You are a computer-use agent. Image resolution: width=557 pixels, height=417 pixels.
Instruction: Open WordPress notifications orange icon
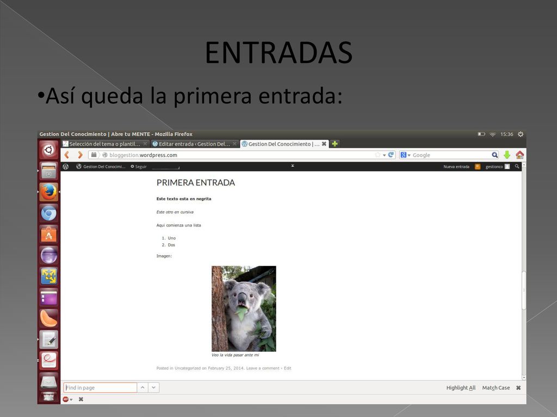click(x=478, y=167)
